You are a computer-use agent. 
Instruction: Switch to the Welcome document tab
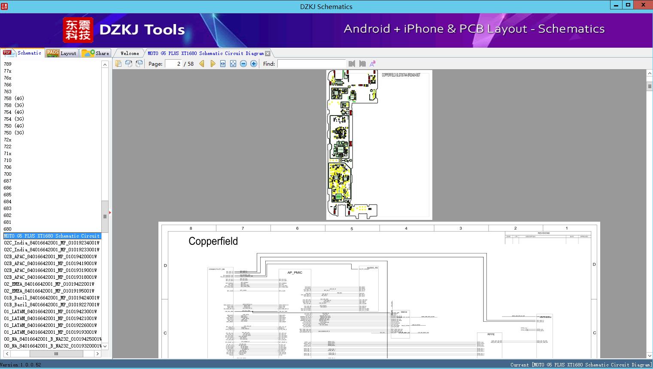pos(130,53)
